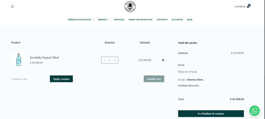
Task: Expand the Bebidas menu chevron
Action: (109, 20)
